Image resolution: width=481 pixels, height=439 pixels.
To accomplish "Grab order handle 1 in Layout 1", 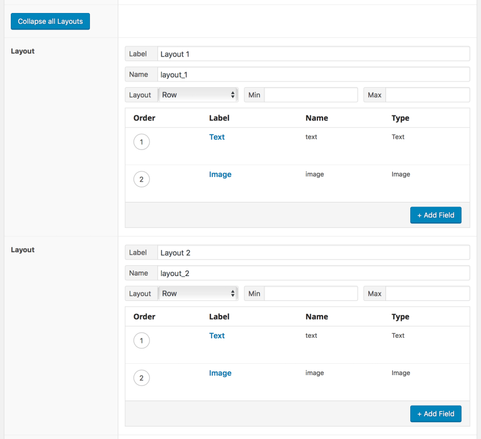I will (x=141, y=142).
